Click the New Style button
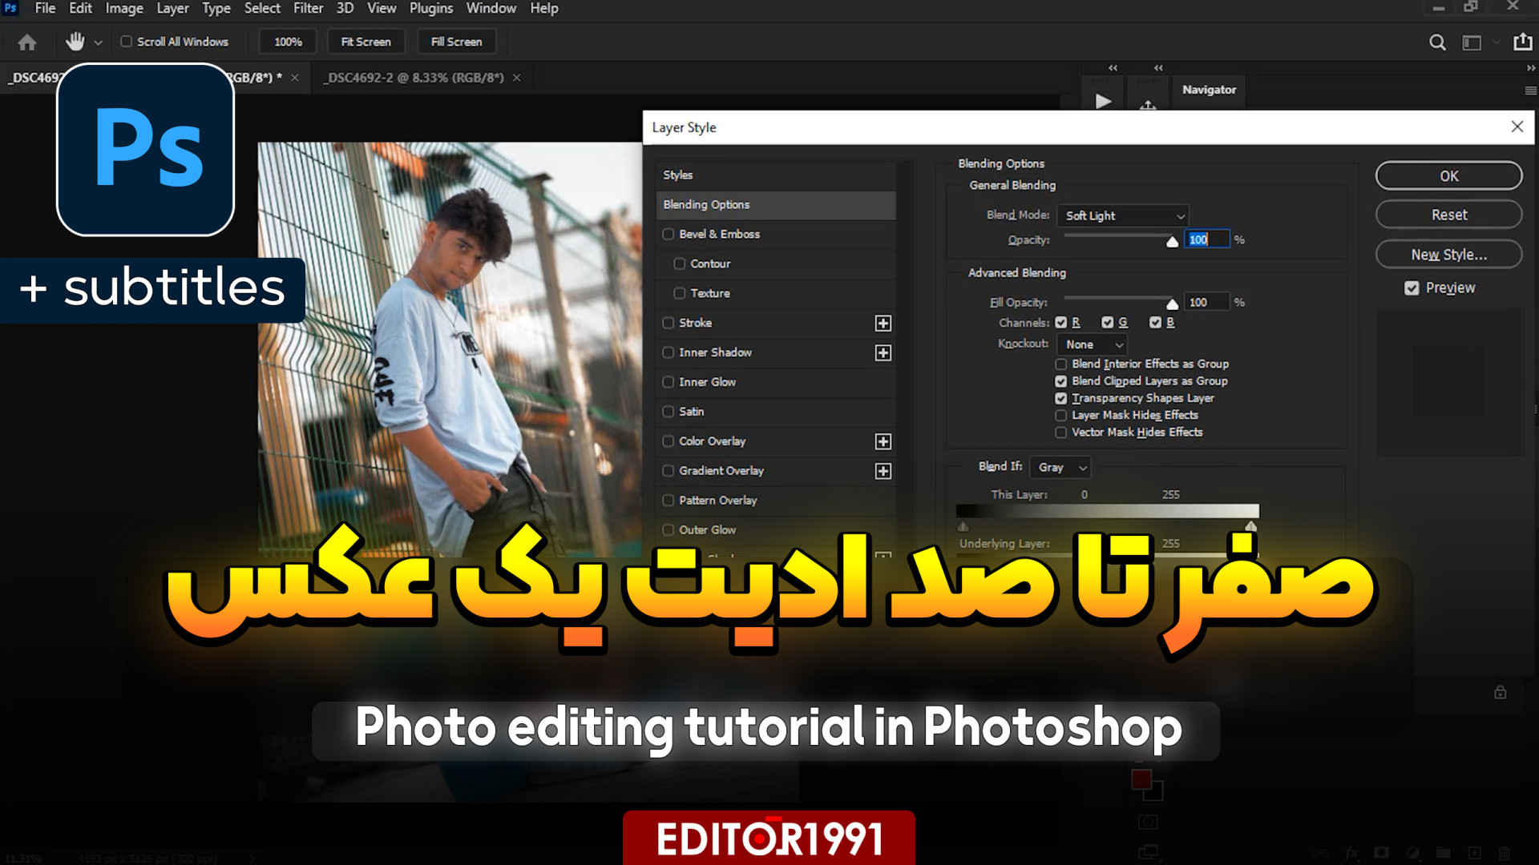This screenshot has height=865, width=1539. tap(1448, 255)
